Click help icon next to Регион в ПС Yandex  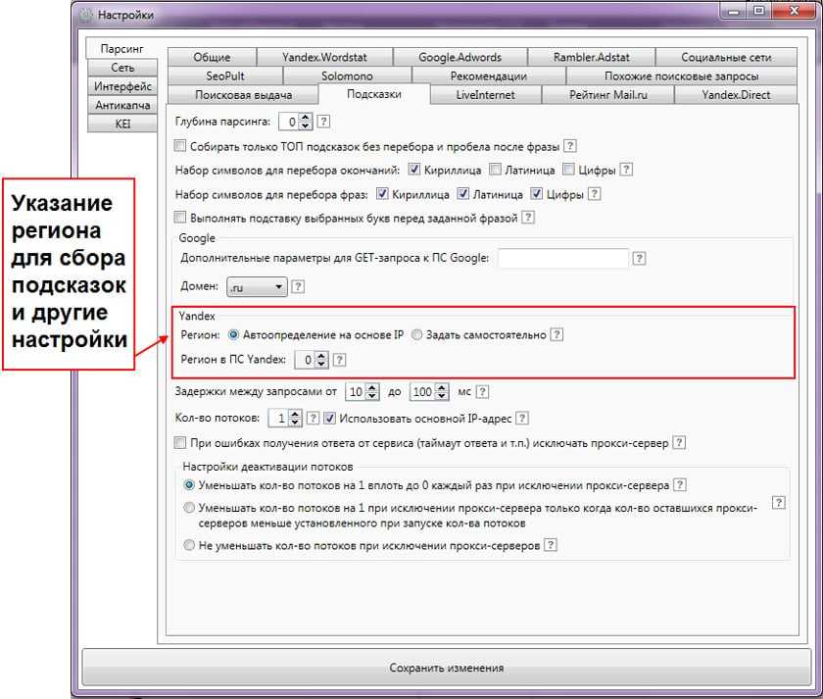point(340,360)
